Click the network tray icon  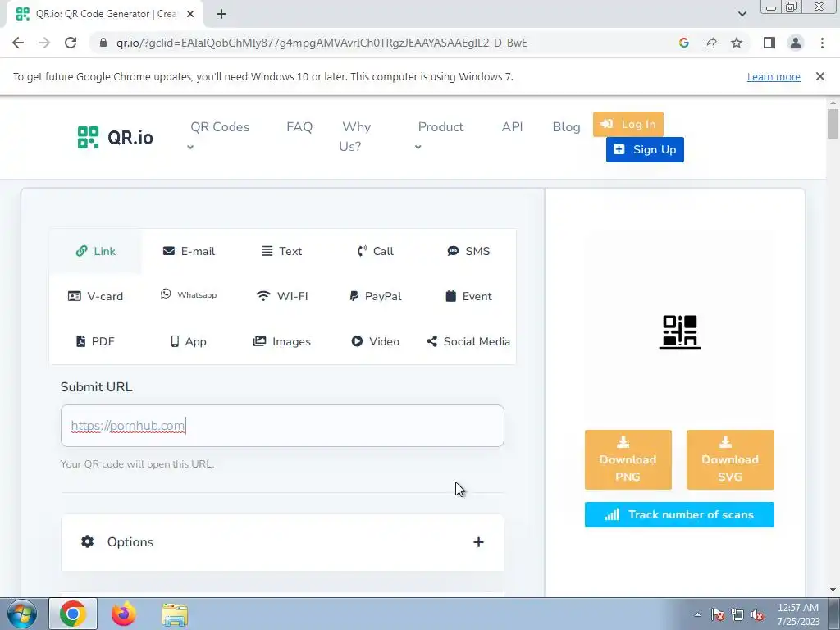click(737, 614)
